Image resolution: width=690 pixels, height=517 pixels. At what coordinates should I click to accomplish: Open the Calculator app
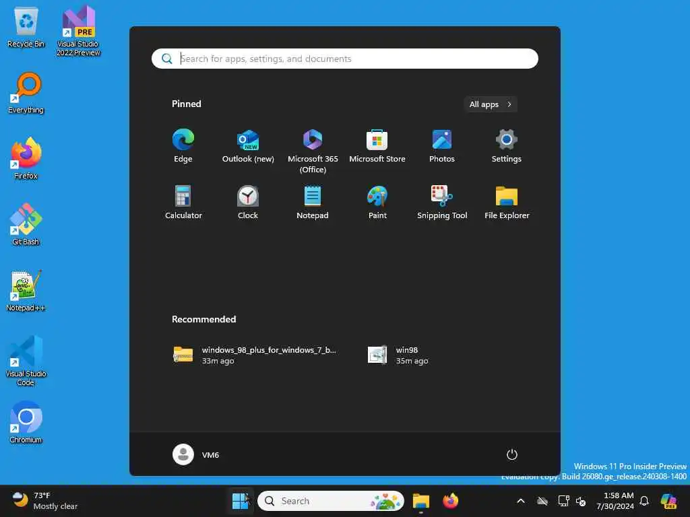tap(183, 203)
